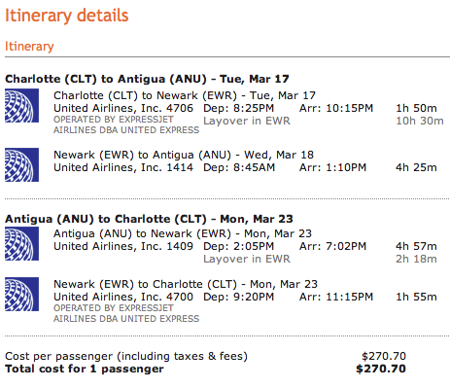Click United Airlines flight 1414 text
The width and height of the screenshot is (450, 388).
point(123,167)
